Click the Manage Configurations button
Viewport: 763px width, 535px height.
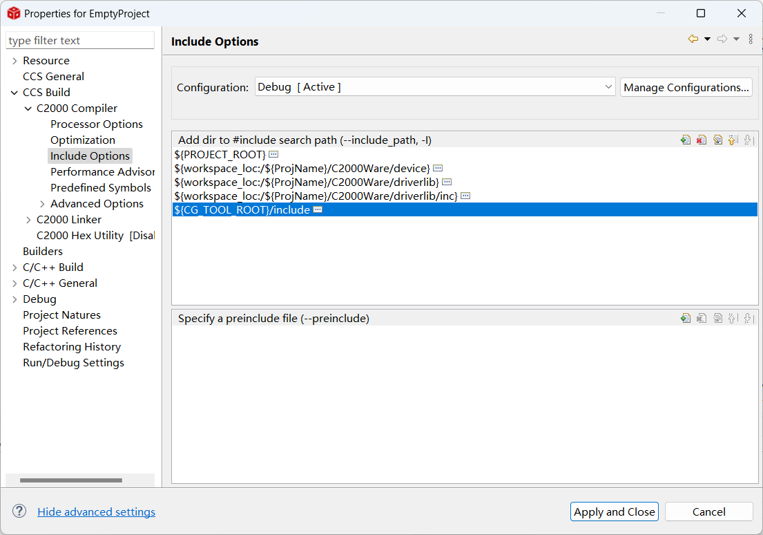coord(686,87)
